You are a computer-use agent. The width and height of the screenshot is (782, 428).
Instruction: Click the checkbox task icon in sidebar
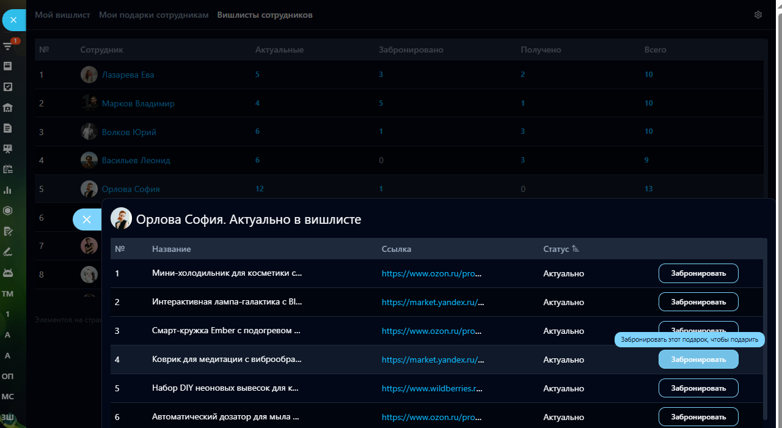point(8,87)
